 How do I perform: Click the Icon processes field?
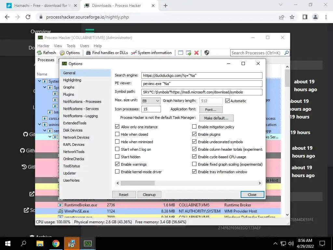(x=151, y=109)
